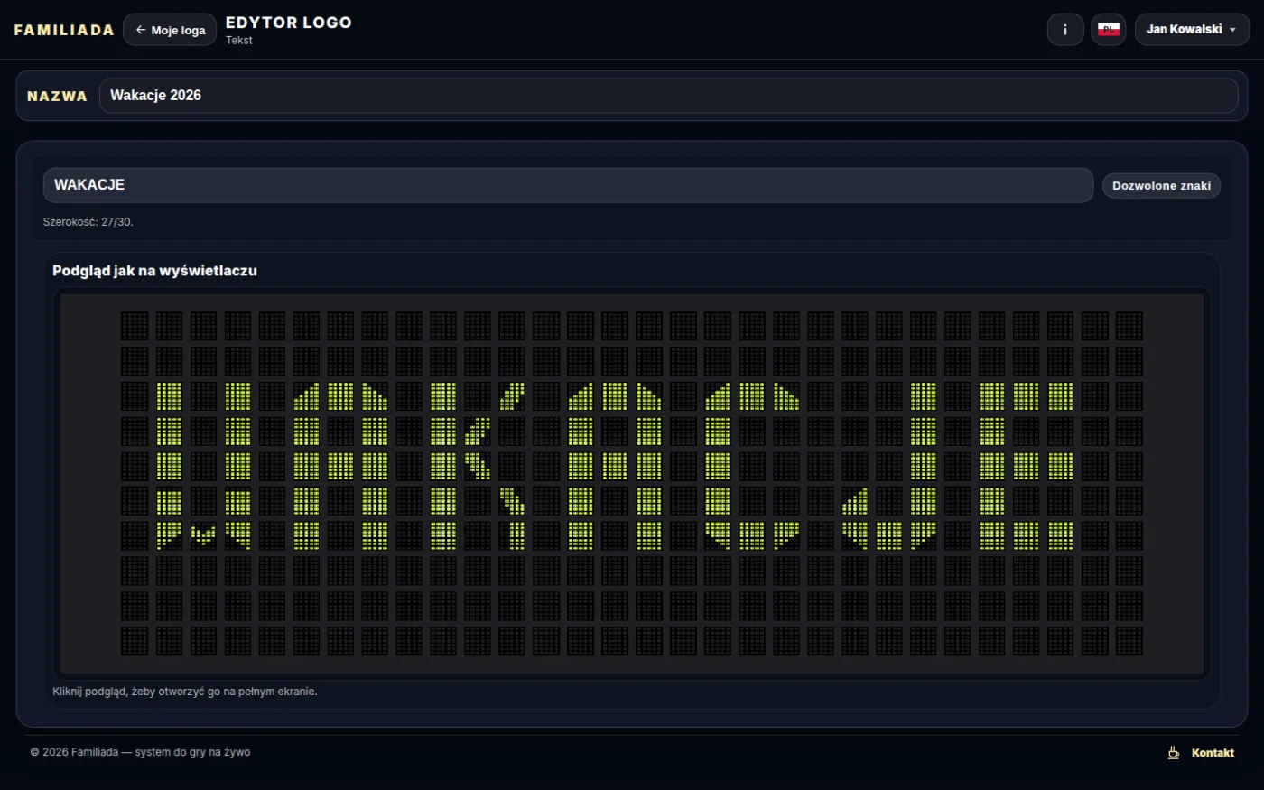Click the Dozwolone znaki button
1264x790 pixels.
(1161, 185)
